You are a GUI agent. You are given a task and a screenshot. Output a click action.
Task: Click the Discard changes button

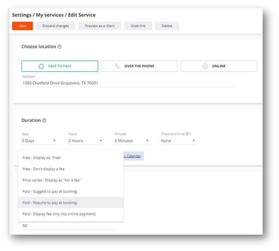(56, 26)
